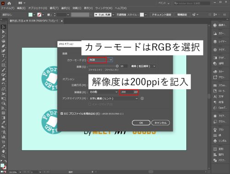This screenshot has width=230, height=174.
Task: Open the ウィンドウ(W) menu
Action: click(x=104, y=8)
